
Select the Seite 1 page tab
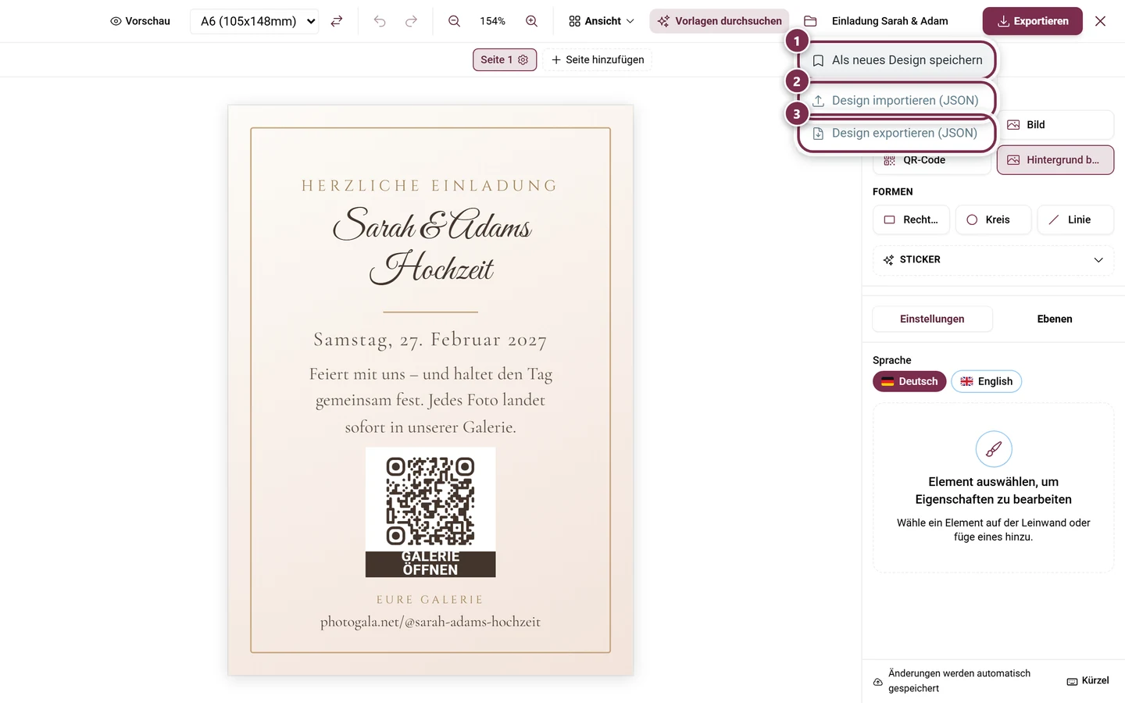tap(505, 59)
